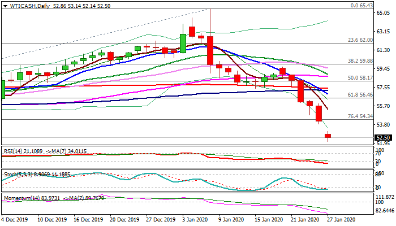Click the 63.15 price axis value

(x=383, y=31)
